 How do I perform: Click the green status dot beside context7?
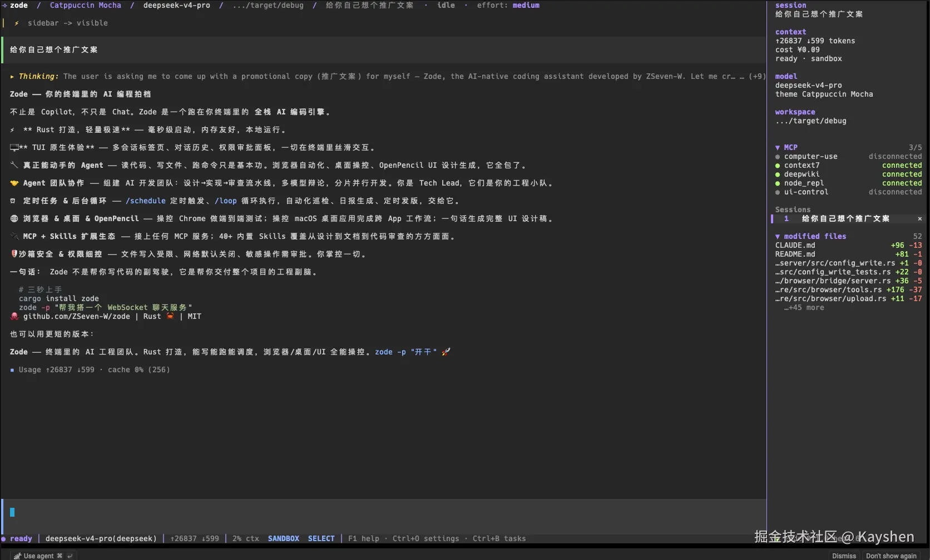(778, 166)
